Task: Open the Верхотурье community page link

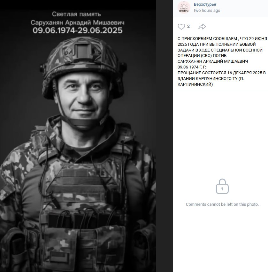Action: [205, 4]
